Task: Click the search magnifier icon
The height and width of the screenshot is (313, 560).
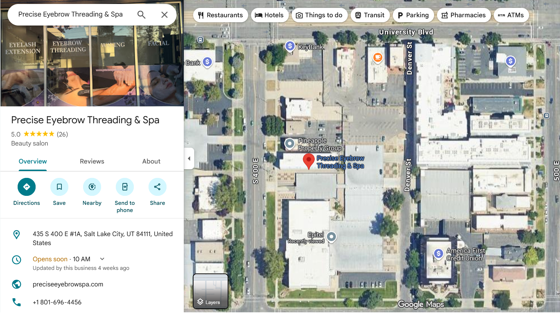Action: coord(141,15)
